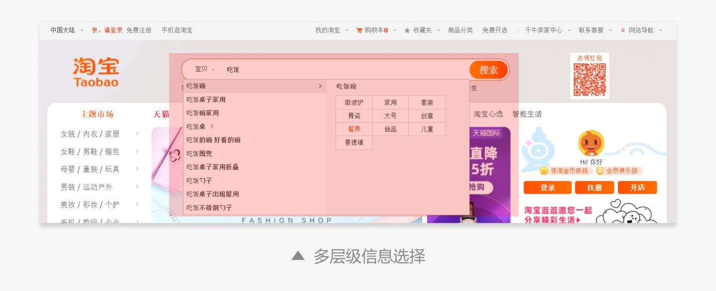Choose the 大号 filter tag
Screen dimensions: 716x291
[x=390, y=116]
